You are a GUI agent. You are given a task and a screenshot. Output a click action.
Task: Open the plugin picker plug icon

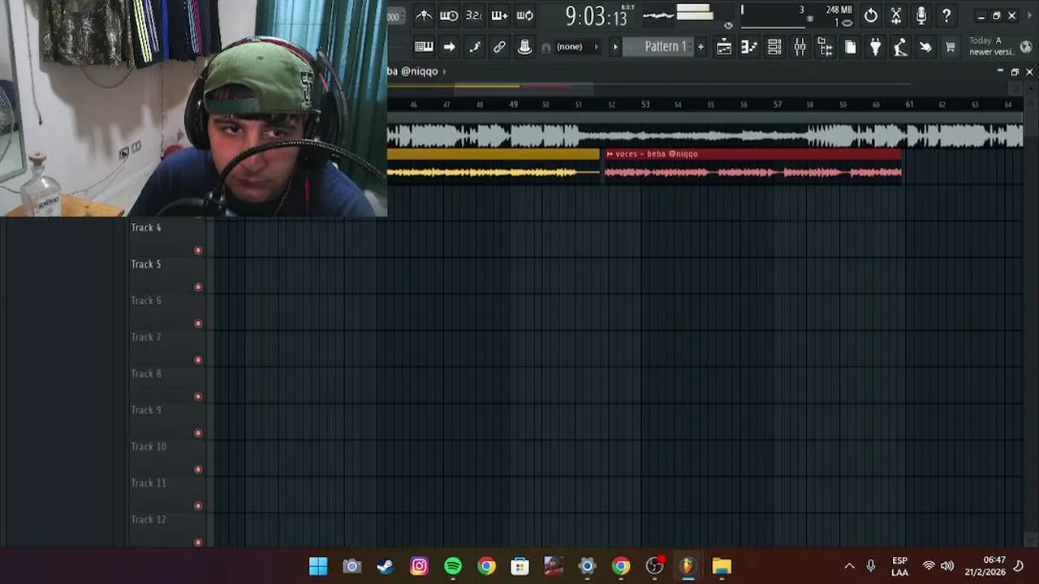(875, 47)
